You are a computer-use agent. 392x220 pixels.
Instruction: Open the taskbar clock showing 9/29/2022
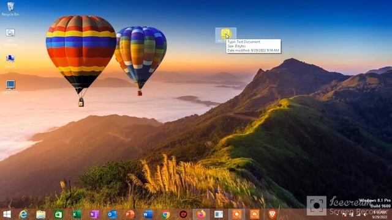pos(379,215)
